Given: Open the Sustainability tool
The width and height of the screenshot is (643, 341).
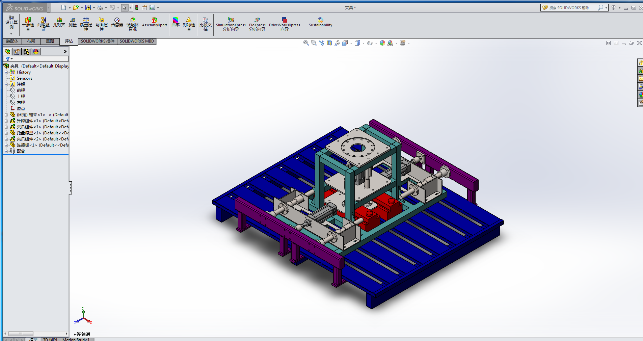Looking at the screenshot, I should pos(320,22).
